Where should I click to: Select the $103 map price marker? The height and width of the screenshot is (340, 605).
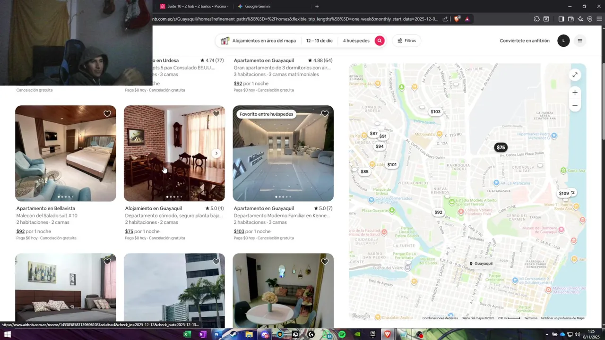click(435, 112)
